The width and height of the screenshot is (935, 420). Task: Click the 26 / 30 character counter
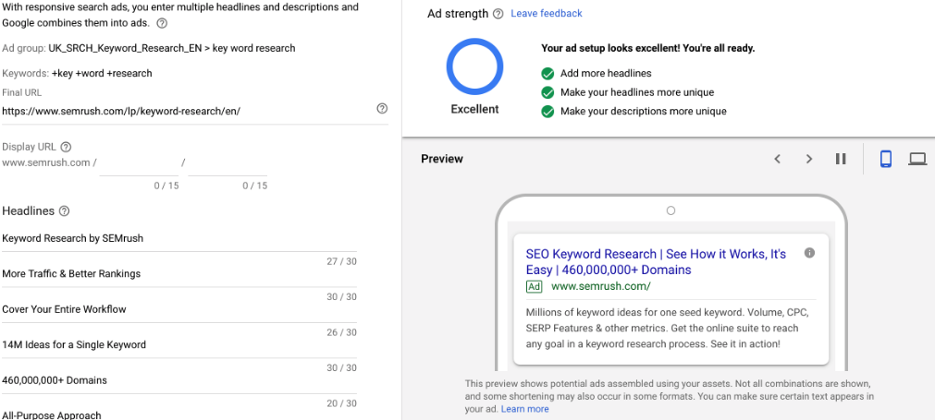(341, 332)
